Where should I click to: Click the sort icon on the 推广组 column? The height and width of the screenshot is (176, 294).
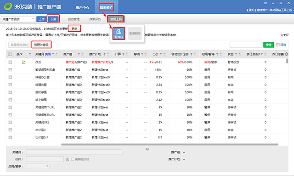(x=82, y=54)
